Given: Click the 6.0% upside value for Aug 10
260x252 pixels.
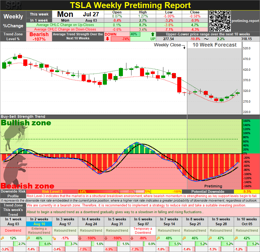Looking at the screenshot, I should [x=48, y=244].
